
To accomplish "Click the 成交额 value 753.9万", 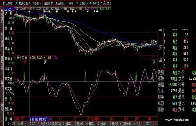I will click(x=10, y=93).
